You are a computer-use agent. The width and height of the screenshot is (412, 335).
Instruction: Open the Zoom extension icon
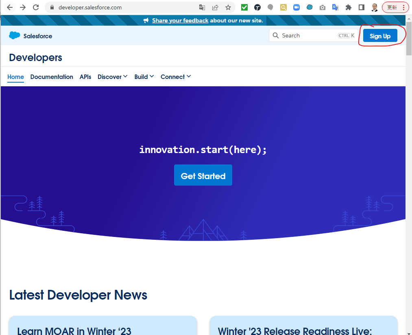point(296,7)
